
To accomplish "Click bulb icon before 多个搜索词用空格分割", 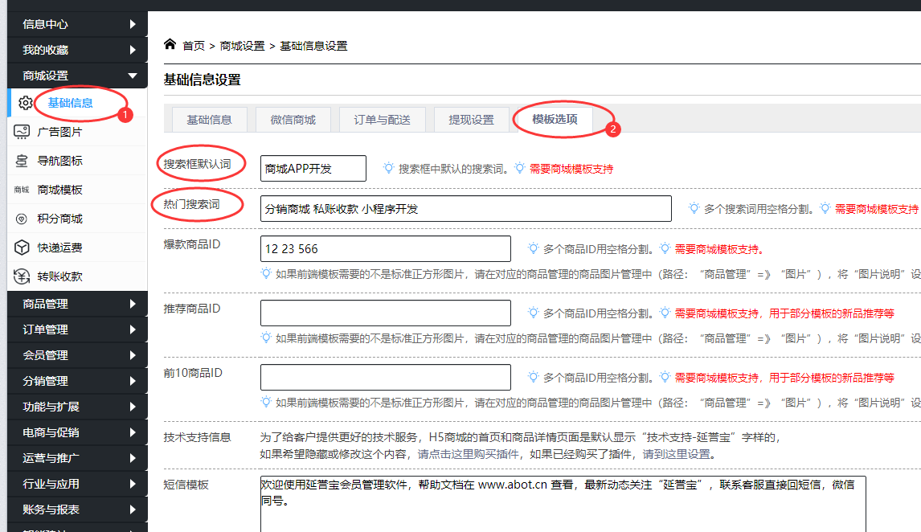I will point(694,208).
